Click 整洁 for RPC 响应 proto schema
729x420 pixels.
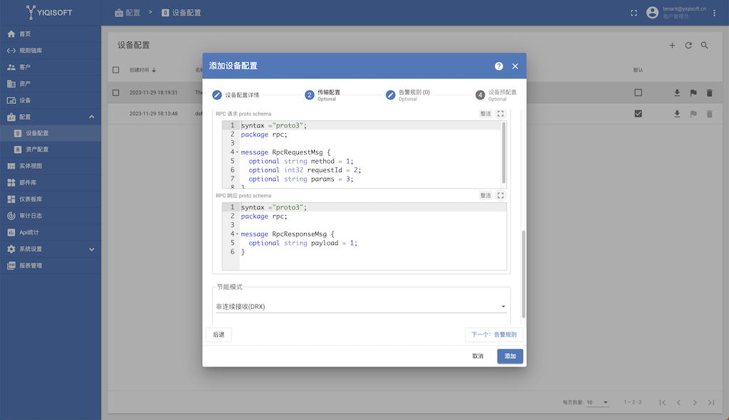pyautogui.click(x=486, y=195)
